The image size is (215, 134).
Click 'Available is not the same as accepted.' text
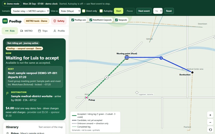(28, 63)
